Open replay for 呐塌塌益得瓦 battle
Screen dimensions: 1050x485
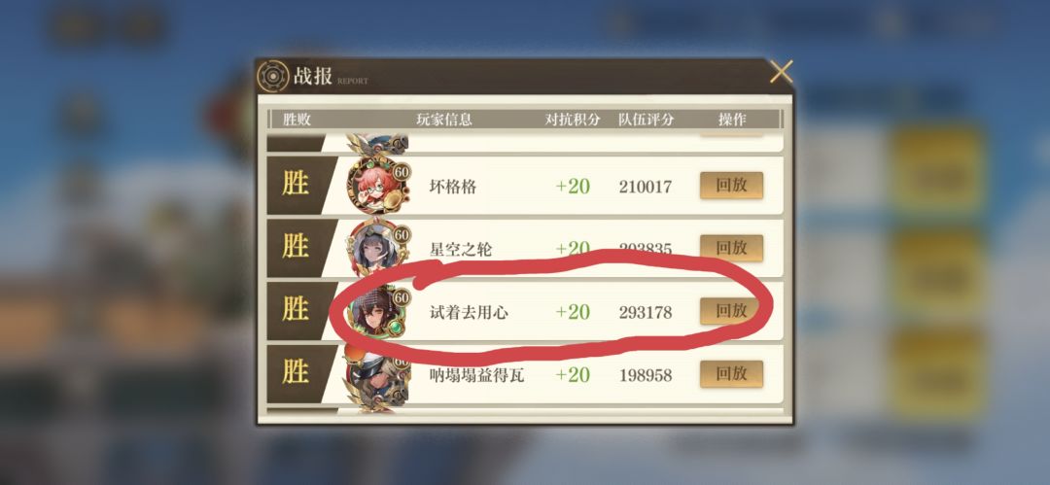point(731,374)
